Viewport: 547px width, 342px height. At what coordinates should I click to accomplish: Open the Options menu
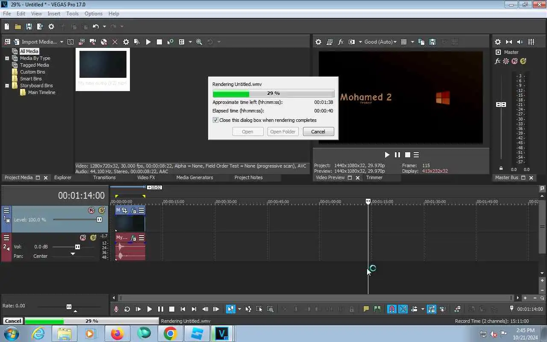click(93, 14)
